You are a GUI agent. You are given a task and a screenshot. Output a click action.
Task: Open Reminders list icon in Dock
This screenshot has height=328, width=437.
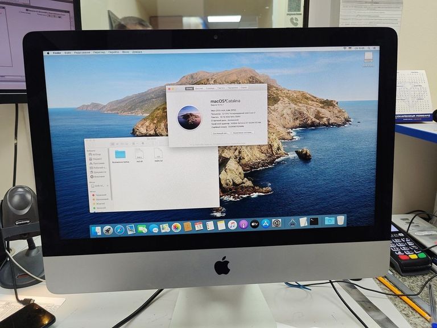pyautogui.click(x=210, y=225)
